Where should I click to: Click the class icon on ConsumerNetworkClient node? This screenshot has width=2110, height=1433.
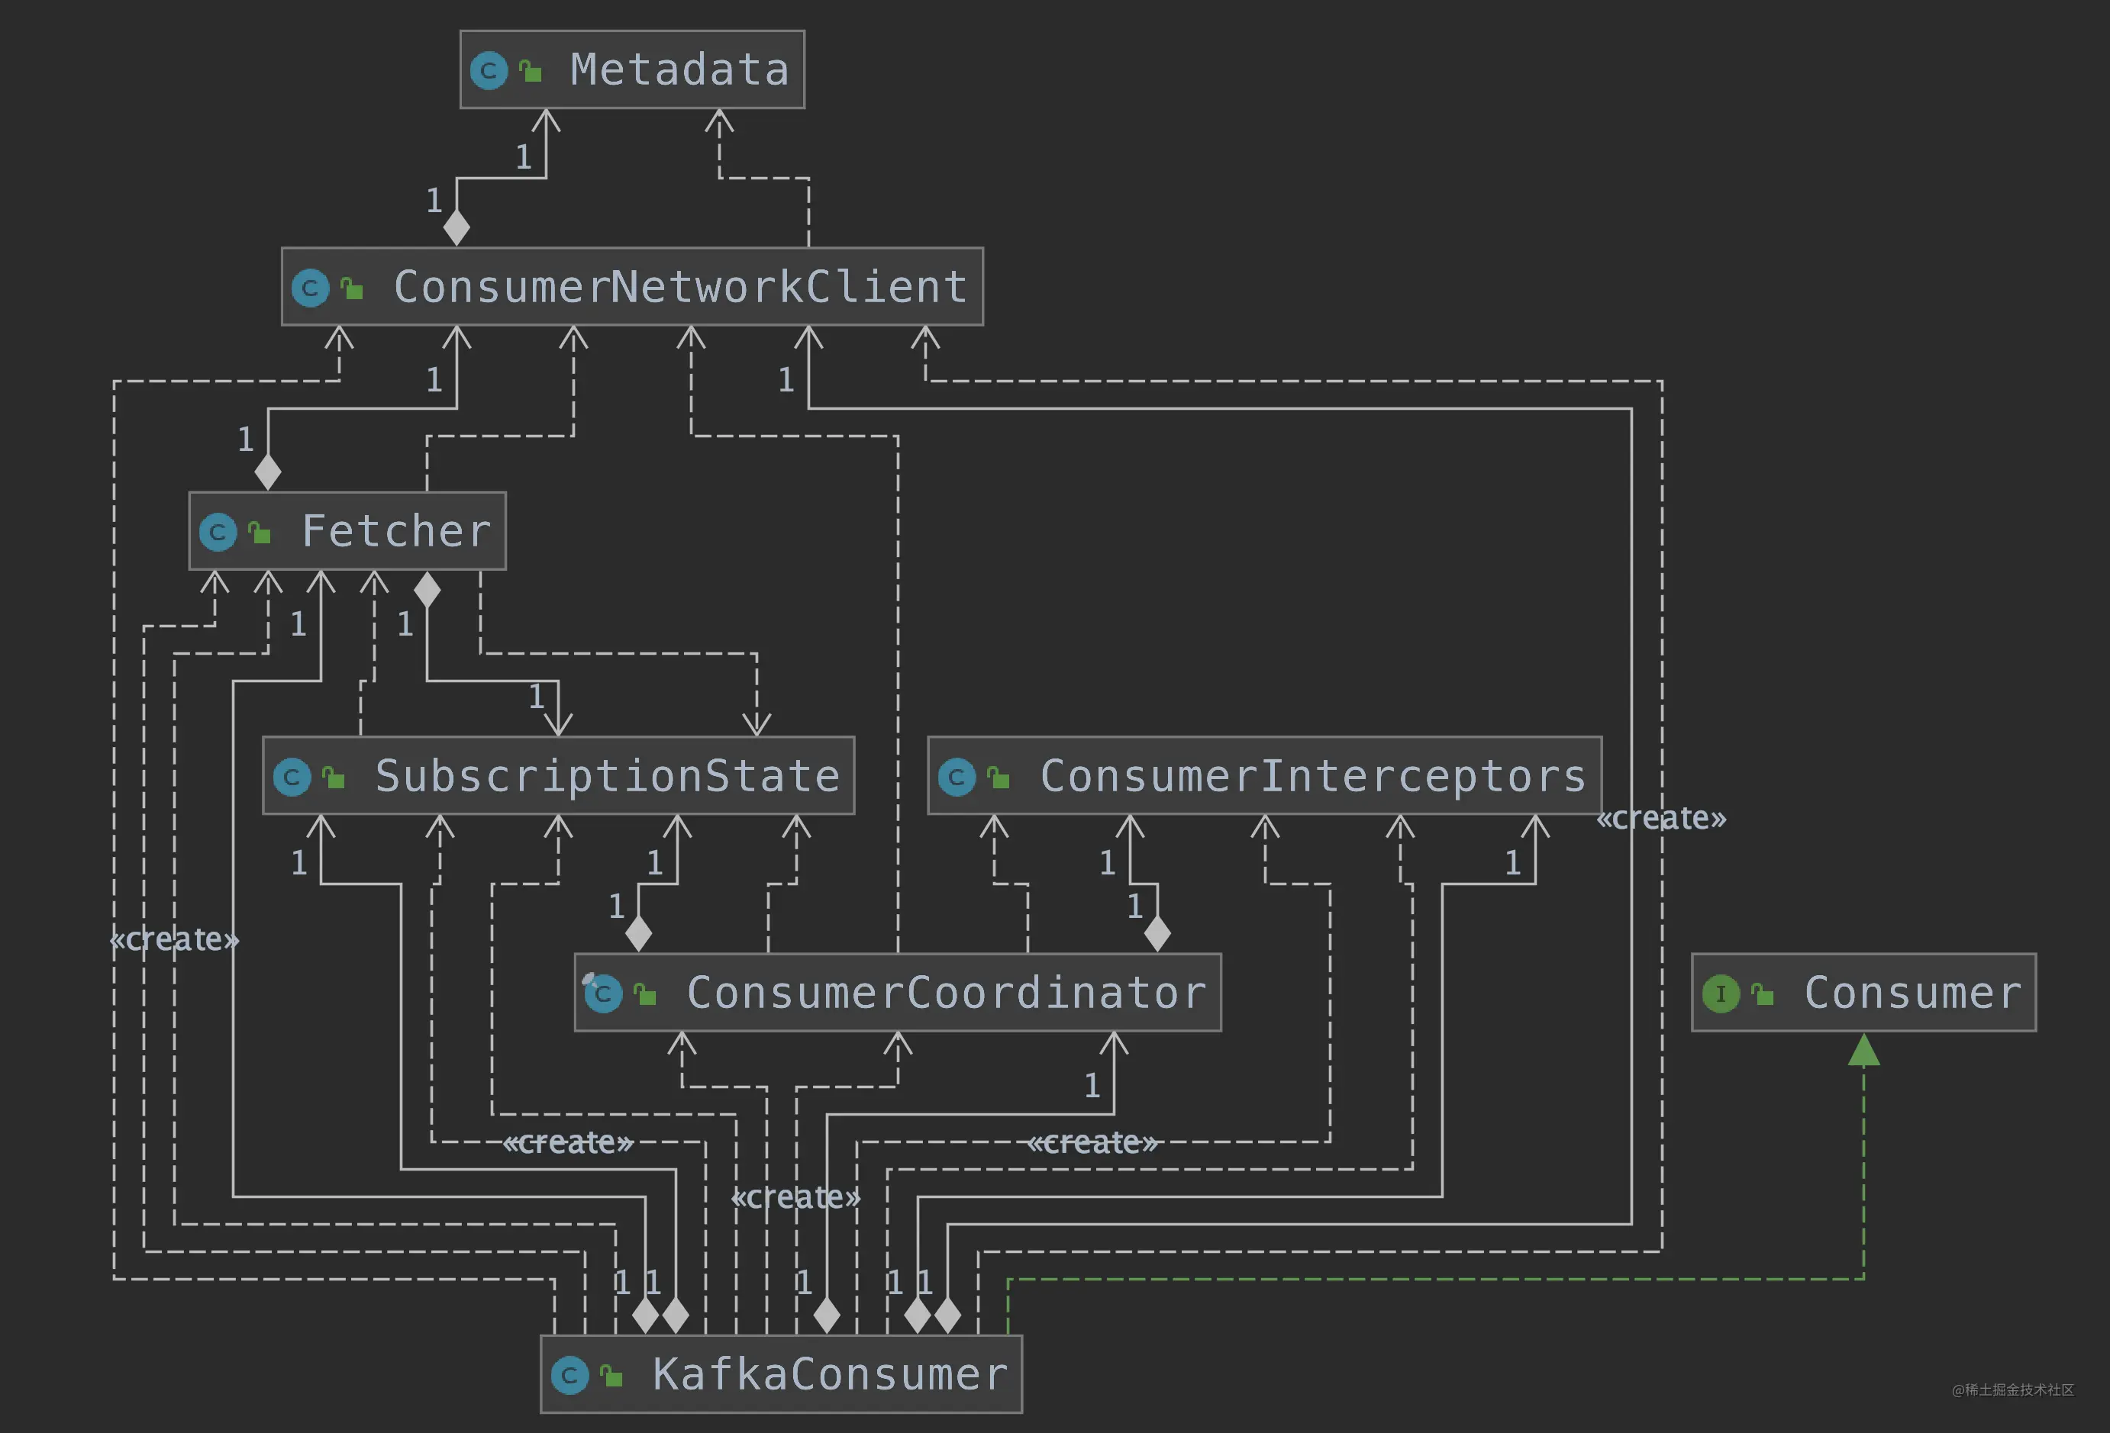click(x=311, y=288)
